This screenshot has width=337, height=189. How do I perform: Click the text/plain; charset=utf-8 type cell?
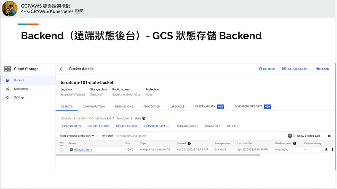(155, 149)
